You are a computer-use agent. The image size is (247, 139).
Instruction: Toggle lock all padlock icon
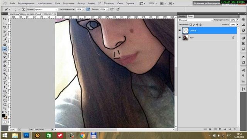201,25
